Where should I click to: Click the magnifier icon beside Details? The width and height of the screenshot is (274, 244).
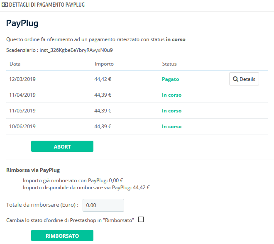point(235,79)
